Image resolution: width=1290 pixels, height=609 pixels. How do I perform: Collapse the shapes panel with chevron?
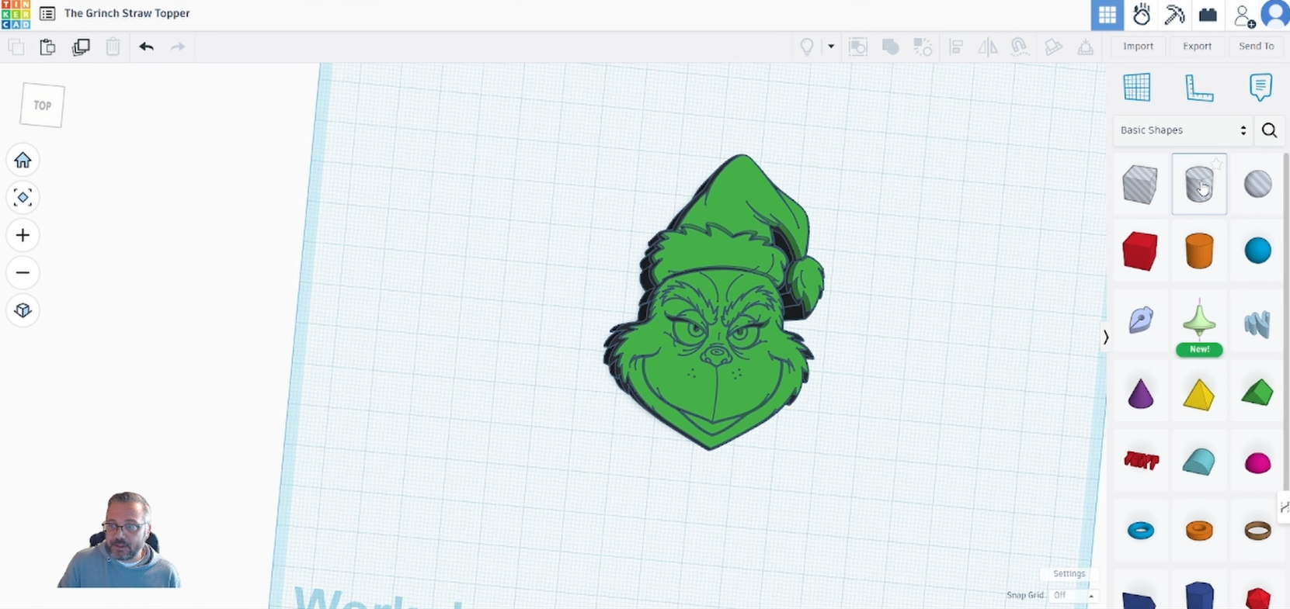coord(1105,337)
